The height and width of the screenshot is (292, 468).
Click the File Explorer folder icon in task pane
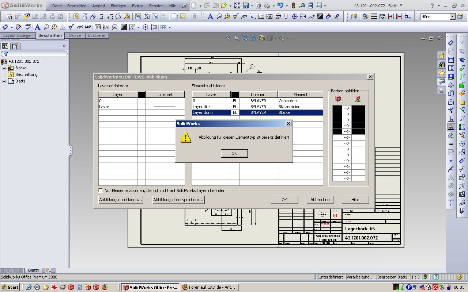[442, 73]
